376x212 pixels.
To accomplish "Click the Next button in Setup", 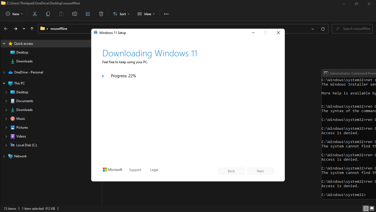I will click(260, 171).
